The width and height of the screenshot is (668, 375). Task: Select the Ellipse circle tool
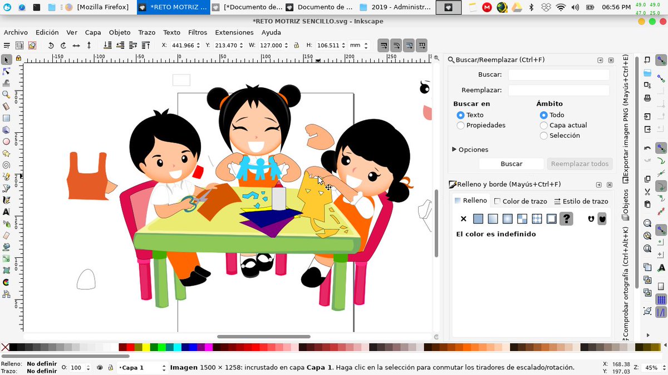point(6,141)
